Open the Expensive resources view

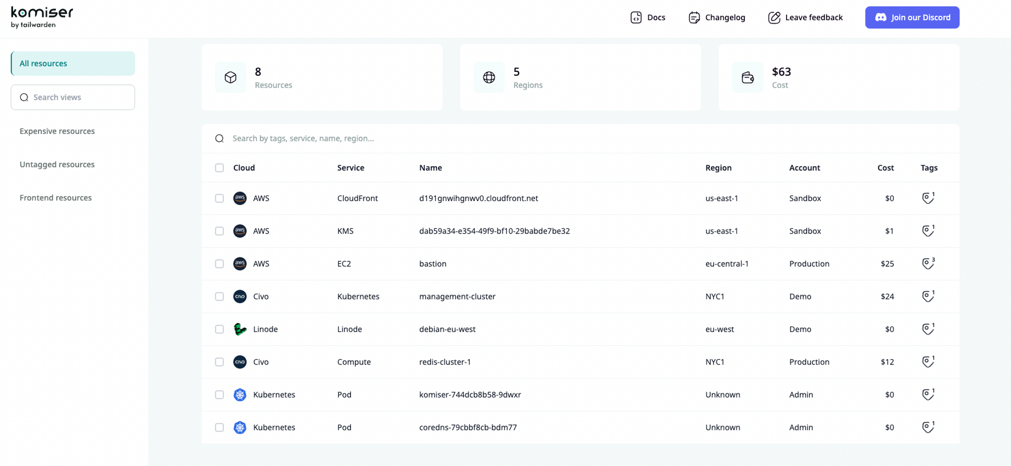tap(57, 131)
